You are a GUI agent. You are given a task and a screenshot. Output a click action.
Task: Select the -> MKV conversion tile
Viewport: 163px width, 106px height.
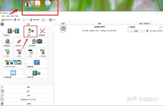click(19, 53)
